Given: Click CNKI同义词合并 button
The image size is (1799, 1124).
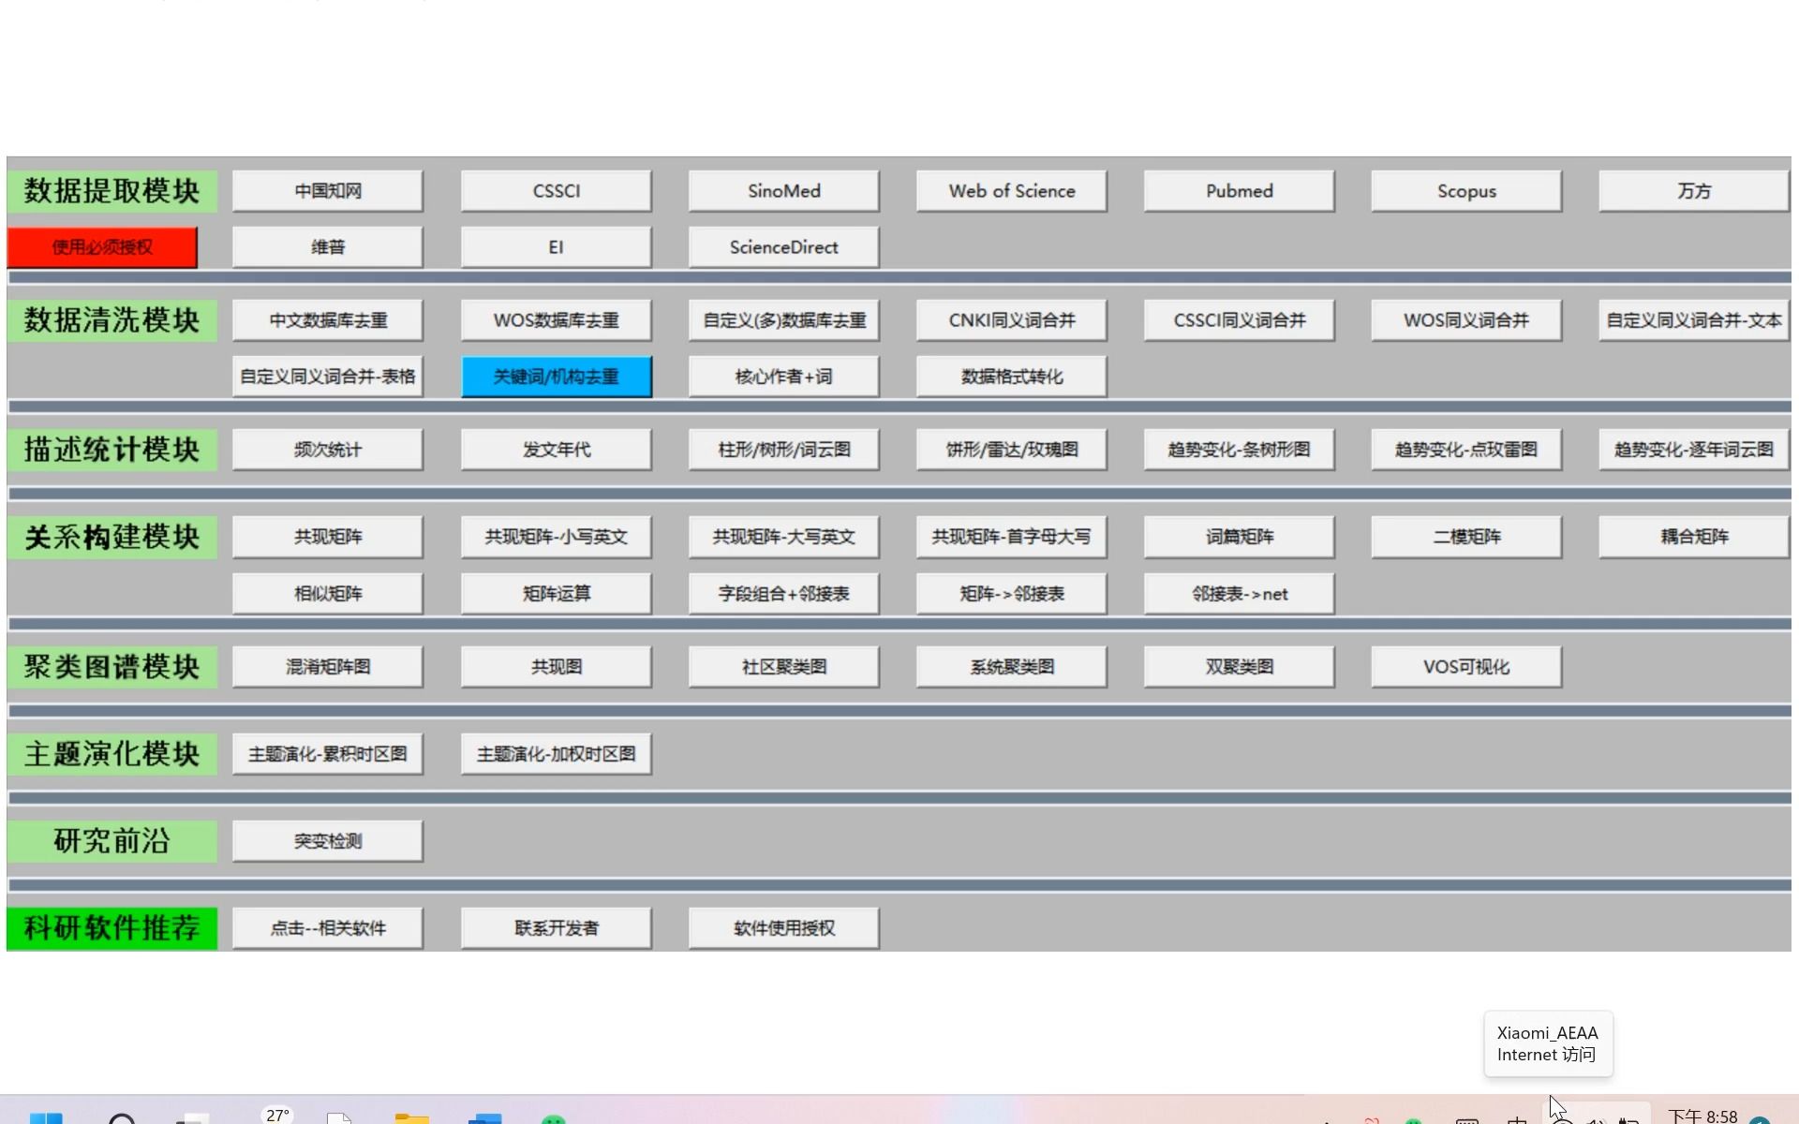Looking at the screenshot, I should point(1012,320).
